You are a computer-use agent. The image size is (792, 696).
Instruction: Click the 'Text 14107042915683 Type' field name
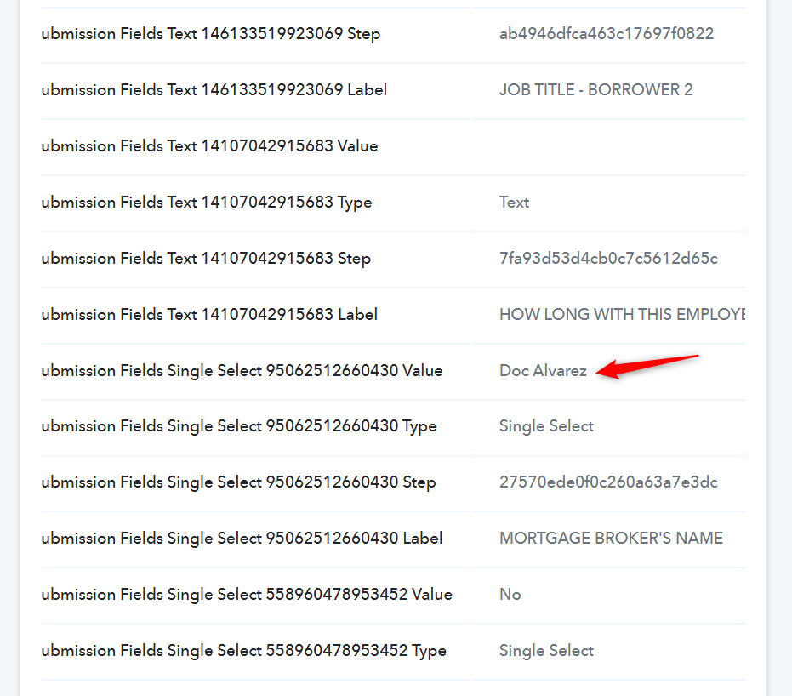click(x=207, y=202)
